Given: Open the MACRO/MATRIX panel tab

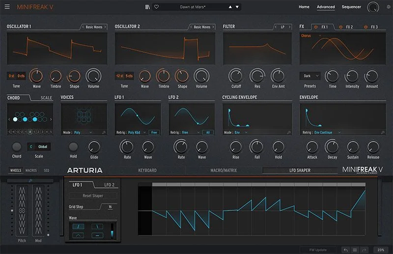Looking at the screenshot, I should coord(224,170).
